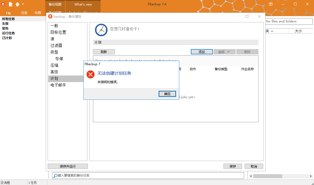Click the 添加 schedule button
This screenshot has width=314, height=185.
(202, 52)
